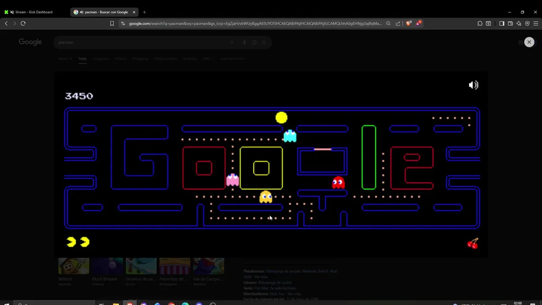This screenshot has width=542, height=305.
Task: Click the pink ghost Pinky
Action: pos(232,180)
